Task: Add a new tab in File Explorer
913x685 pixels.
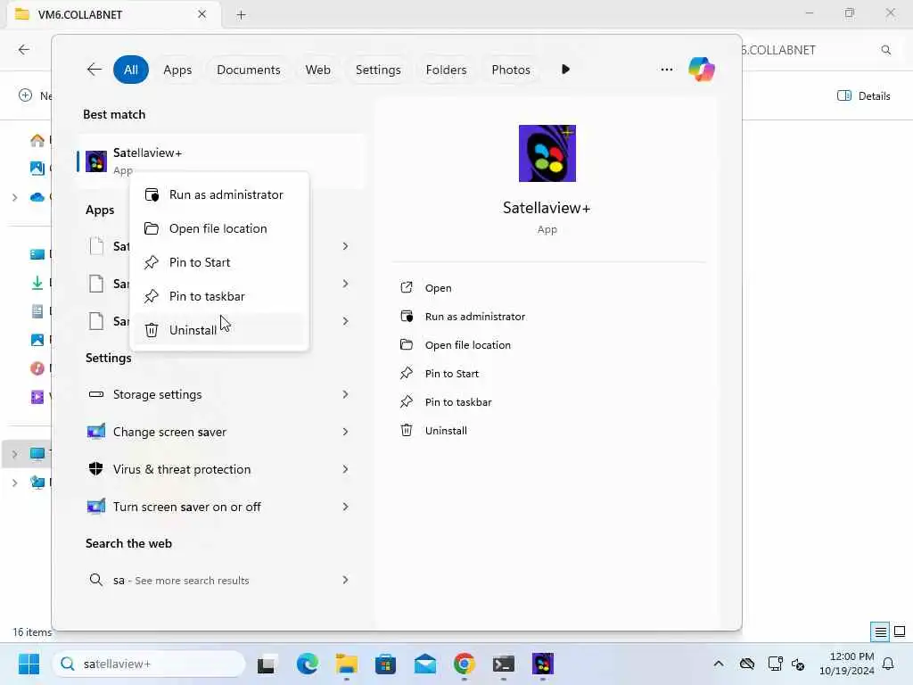Action: [241, 14]
